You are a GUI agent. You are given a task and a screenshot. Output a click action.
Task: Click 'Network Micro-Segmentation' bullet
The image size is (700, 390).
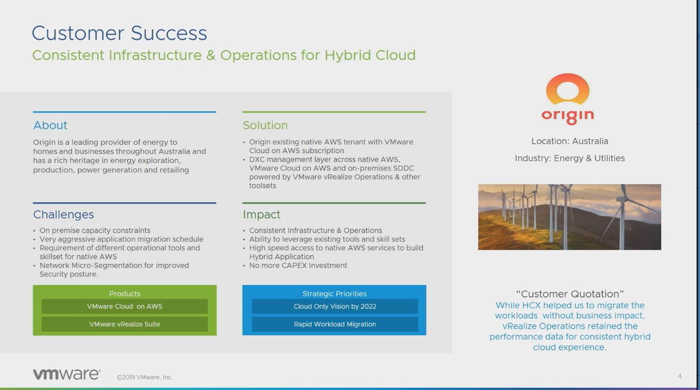pyautogui.click(x=114, y=270)
